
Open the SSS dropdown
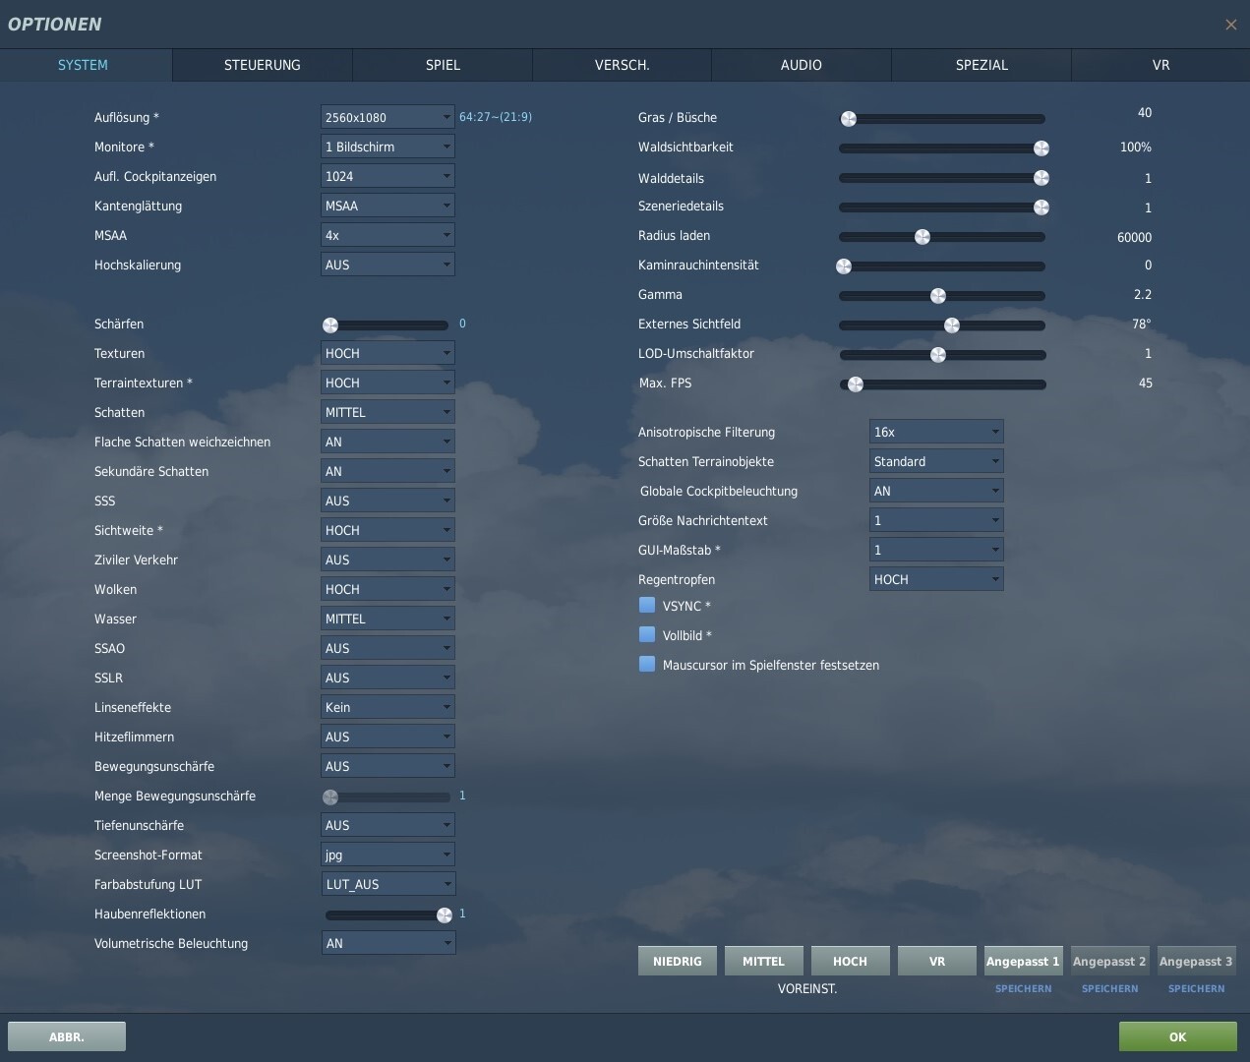387,501
